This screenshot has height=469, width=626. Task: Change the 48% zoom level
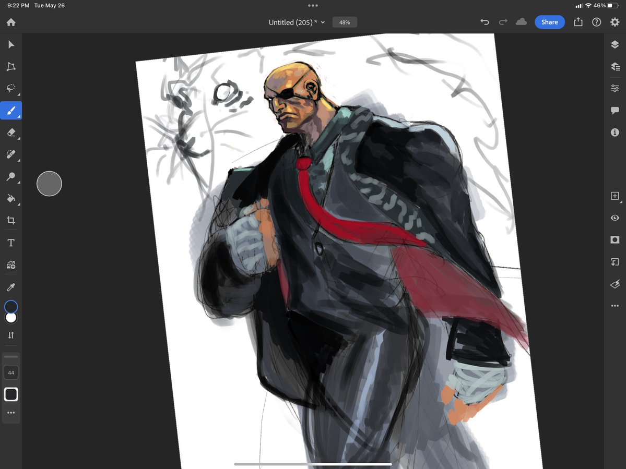[x=345, y=22]
